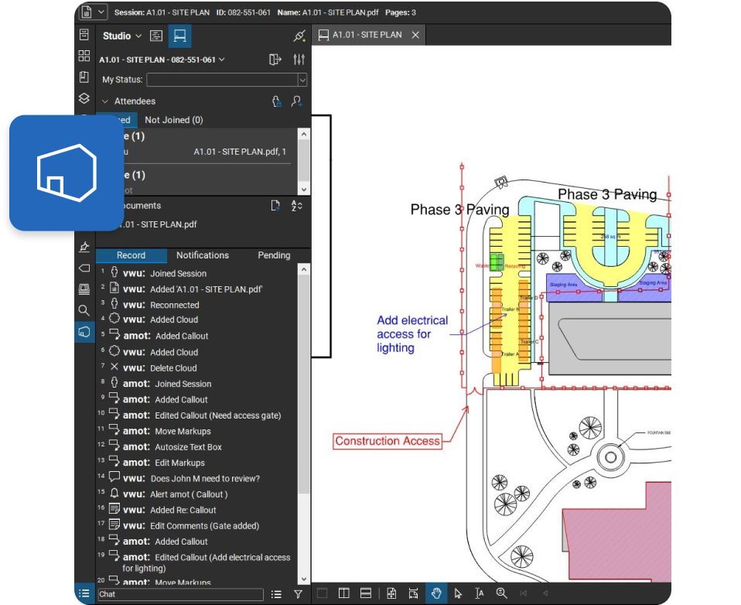Image resolution: width=741 pixels, height=605 pixels.
Task: Click the 'Construction Access' callout on the plan
Action: [388, 441]
